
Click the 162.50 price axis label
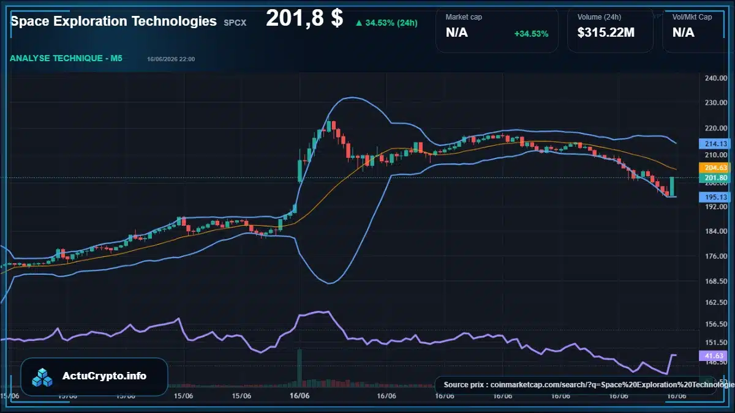point(715,303)
